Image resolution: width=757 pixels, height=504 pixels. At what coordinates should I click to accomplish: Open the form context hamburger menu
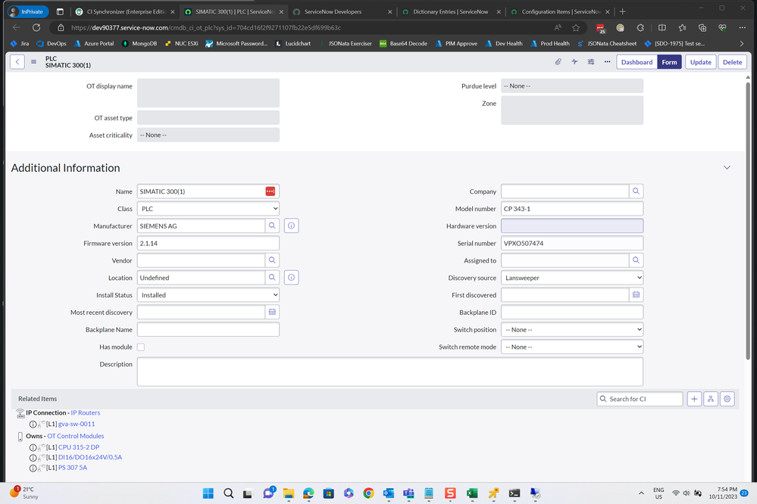pyautogui.click(x=33, y=62)
